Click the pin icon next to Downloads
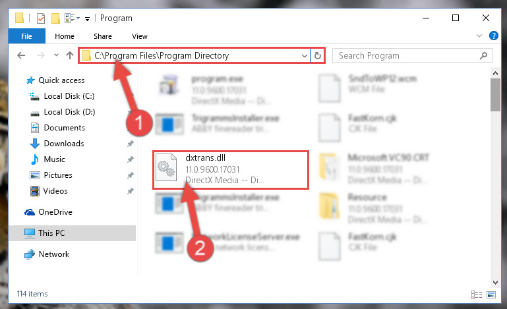The image size is (507, 309). tap(130, 144)
